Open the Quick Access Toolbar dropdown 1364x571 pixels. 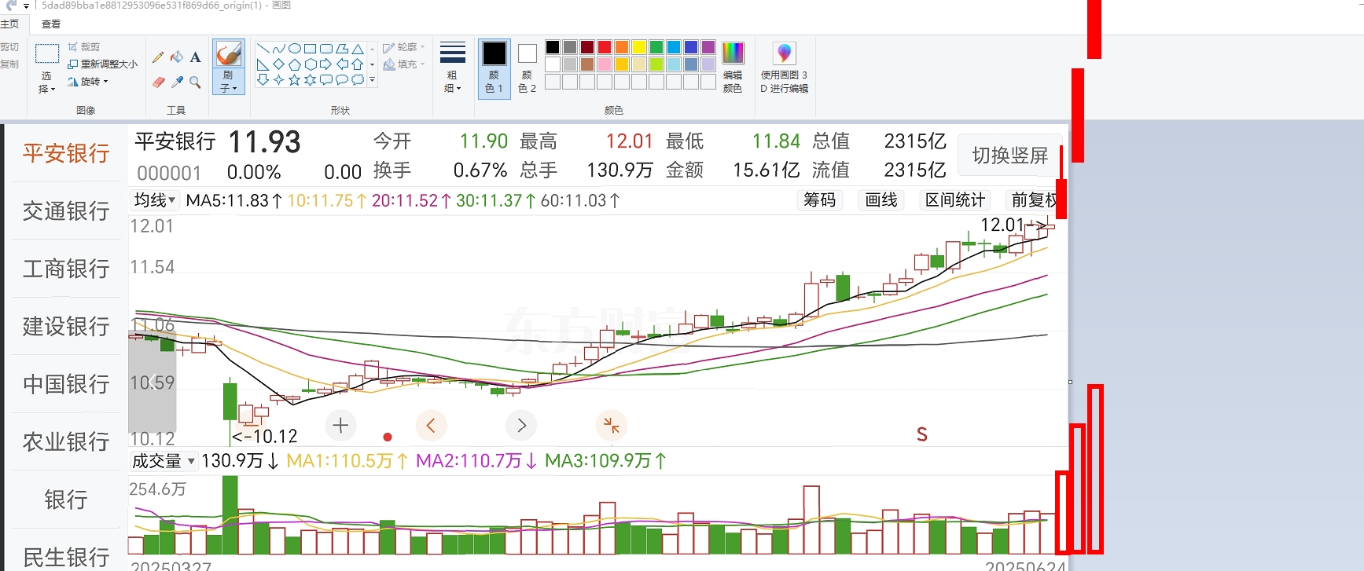[x=26, y=5]
